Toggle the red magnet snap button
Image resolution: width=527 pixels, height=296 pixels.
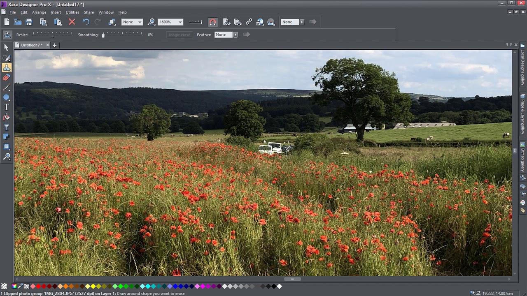pos(212,22)
